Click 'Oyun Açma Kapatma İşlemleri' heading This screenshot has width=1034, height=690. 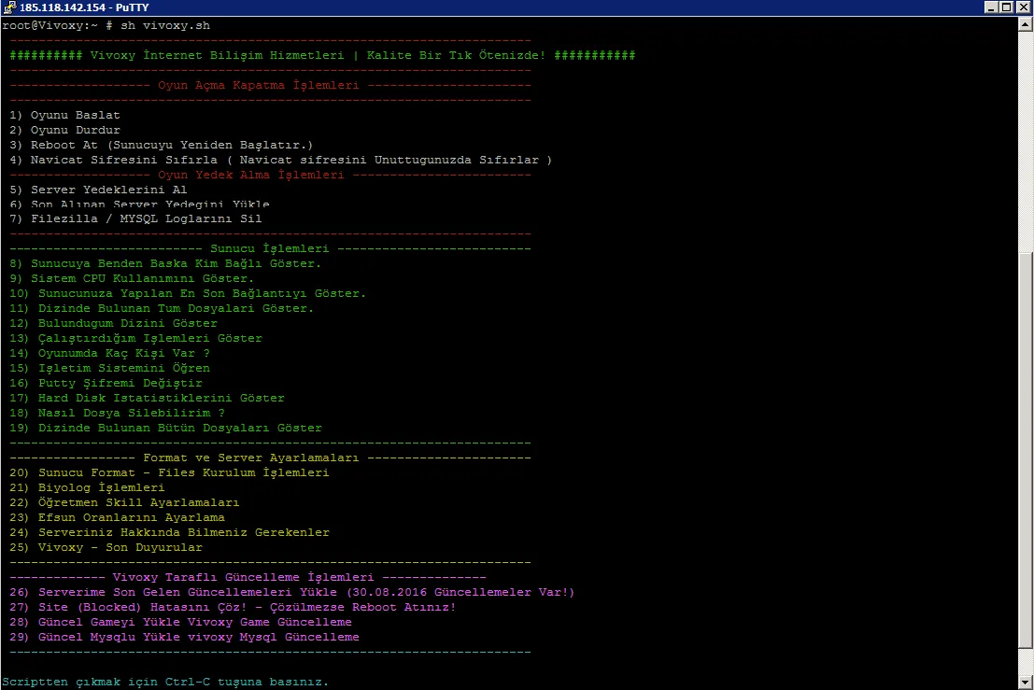point(259,85)
